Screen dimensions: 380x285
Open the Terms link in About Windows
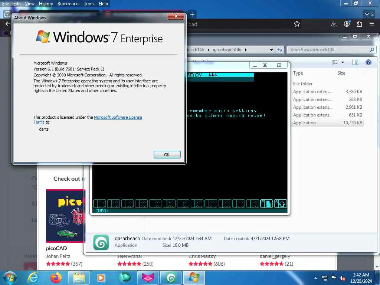coord(39,122)
